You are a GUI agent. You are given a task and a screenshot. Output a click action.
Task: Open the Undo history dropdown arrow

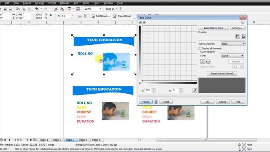pos(41,9)
